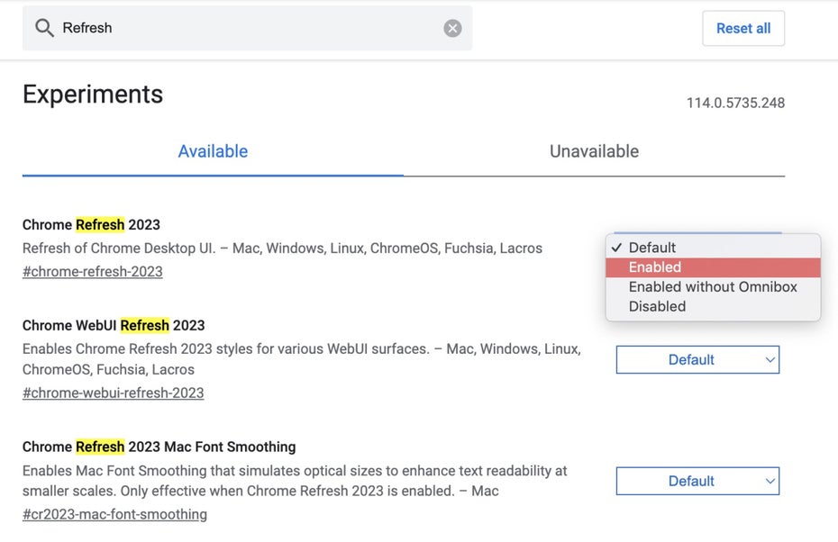838x542 pixels.
Task: Open Mac Font Smoothing Default dropdown
Action: [x=697, y=481]
